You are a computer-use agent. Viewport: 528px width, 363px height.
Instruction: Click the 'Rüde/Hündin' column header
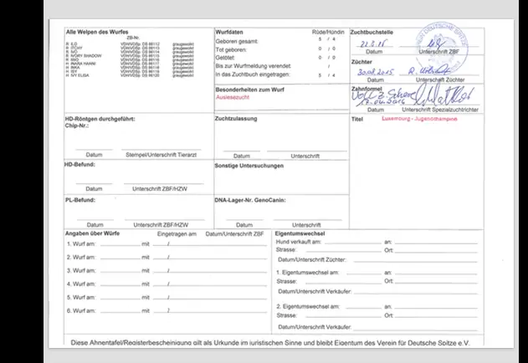point(328,33)
